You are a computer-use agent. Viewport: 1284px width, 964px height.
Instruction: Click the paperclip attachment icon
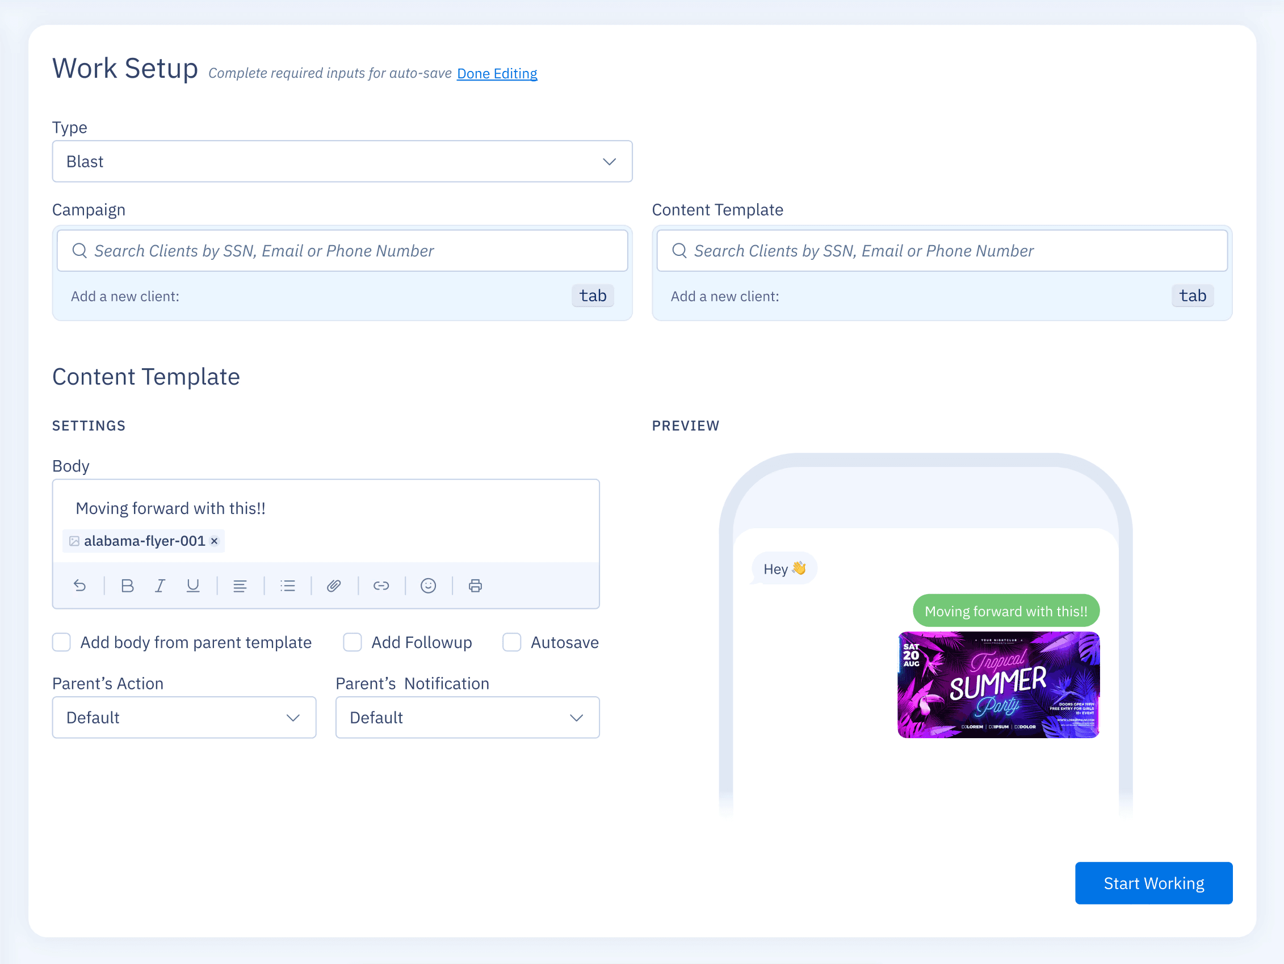tap(334, 586)
